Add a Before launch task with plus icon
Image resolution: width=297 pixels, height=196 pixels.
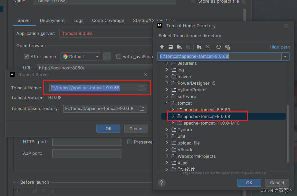click(18, 191)
